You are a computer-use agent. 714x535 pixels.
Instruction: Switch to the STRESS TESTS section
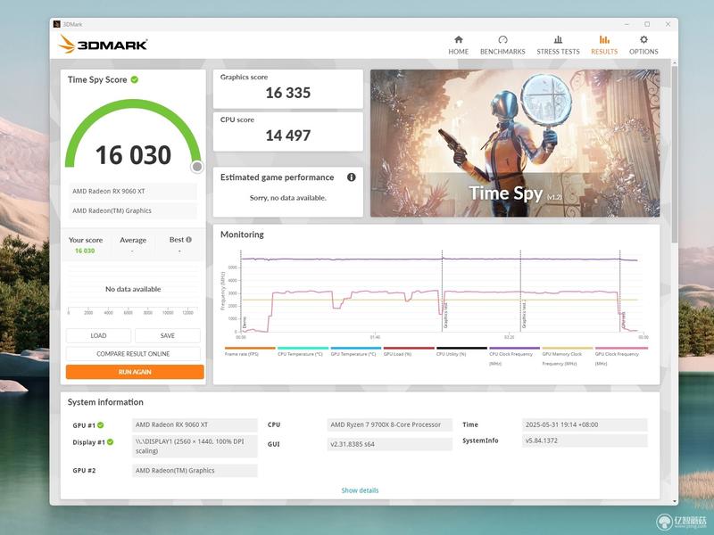(x=558, y=45)
